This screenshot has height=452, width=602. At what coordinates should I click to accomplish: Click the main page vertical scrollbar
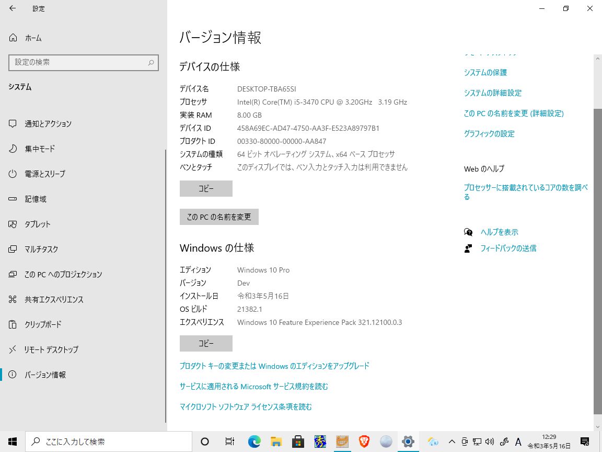[x=597, y=262]
